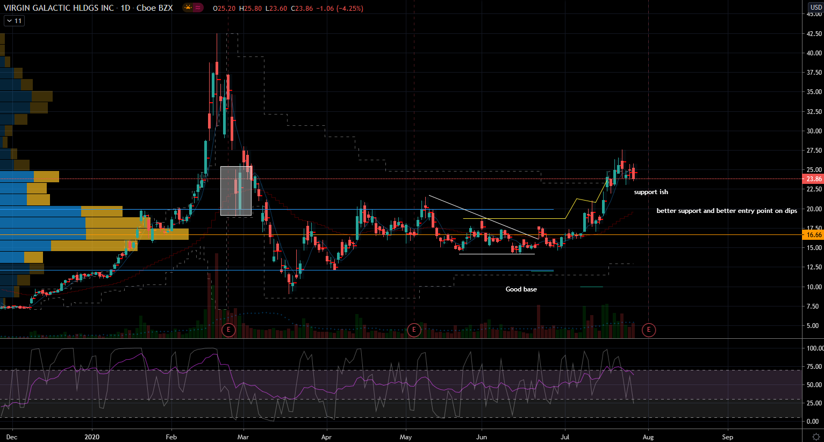Collapse the 11 indicators legend

[x=14, y=21]
